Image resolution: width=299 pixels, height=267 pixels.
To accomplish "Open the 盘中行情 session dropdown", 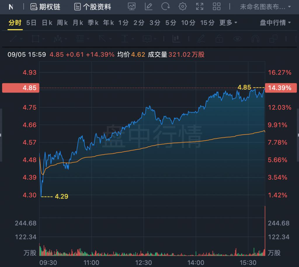I will pos(275,23).
